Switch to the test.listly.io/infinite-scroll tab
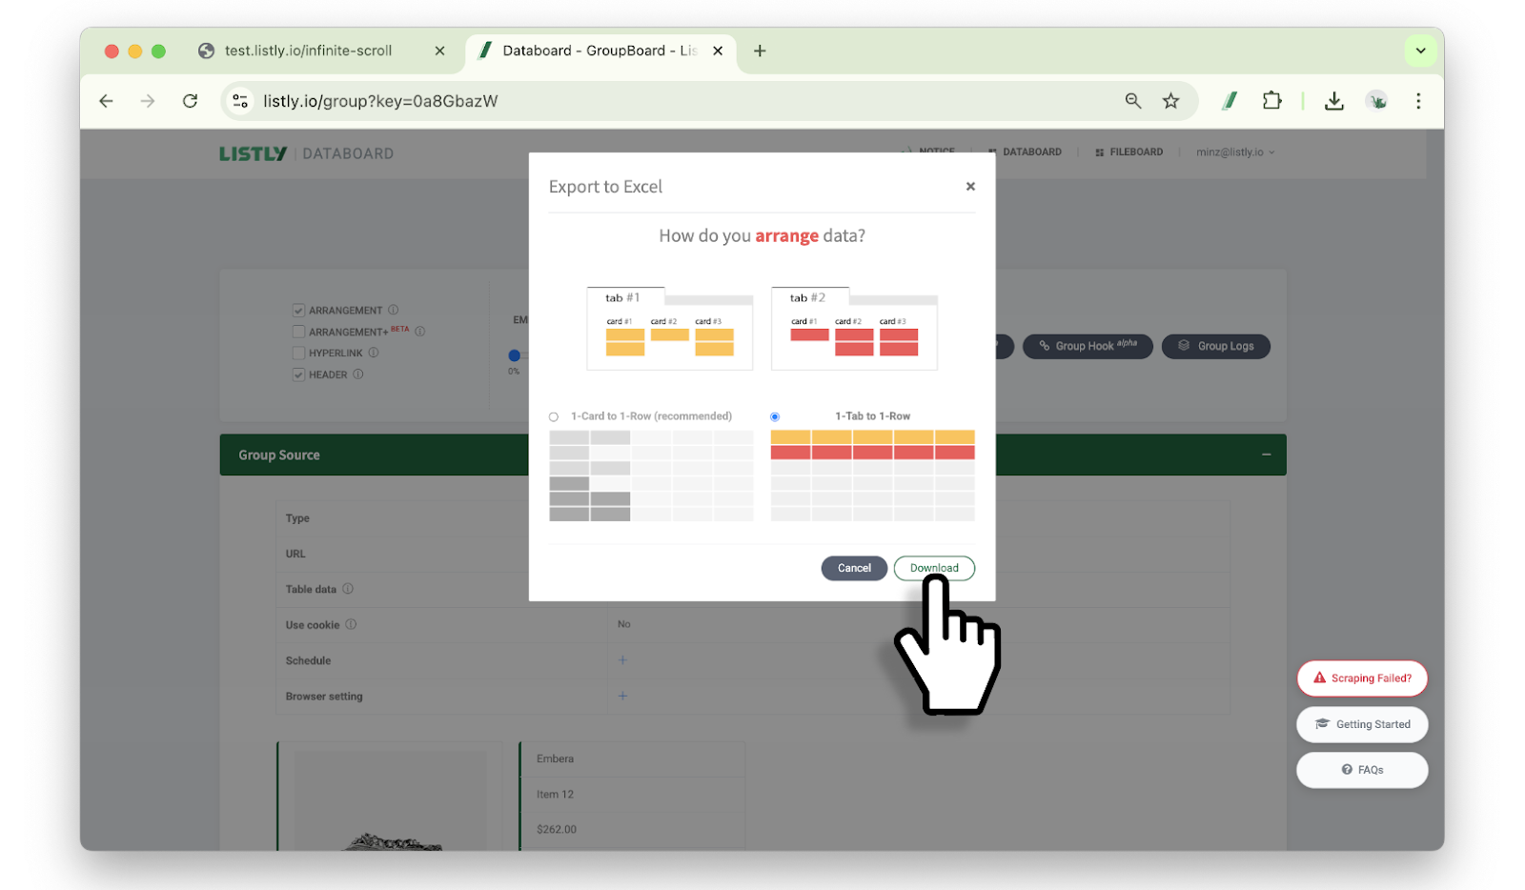The width and height of the screenshot is (1525, 890). (x=308, y=51)
